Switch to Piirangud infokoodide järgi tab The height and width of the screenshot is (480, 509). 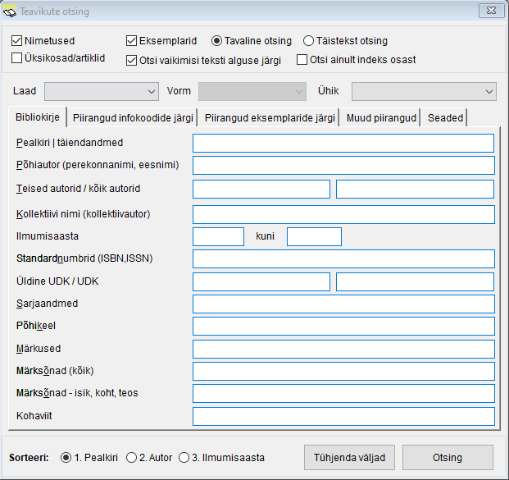tap(133, 118)
